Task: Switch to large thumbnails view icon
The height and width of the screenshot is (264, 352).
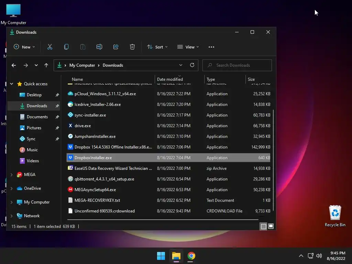Action: (x=271, y=226)
